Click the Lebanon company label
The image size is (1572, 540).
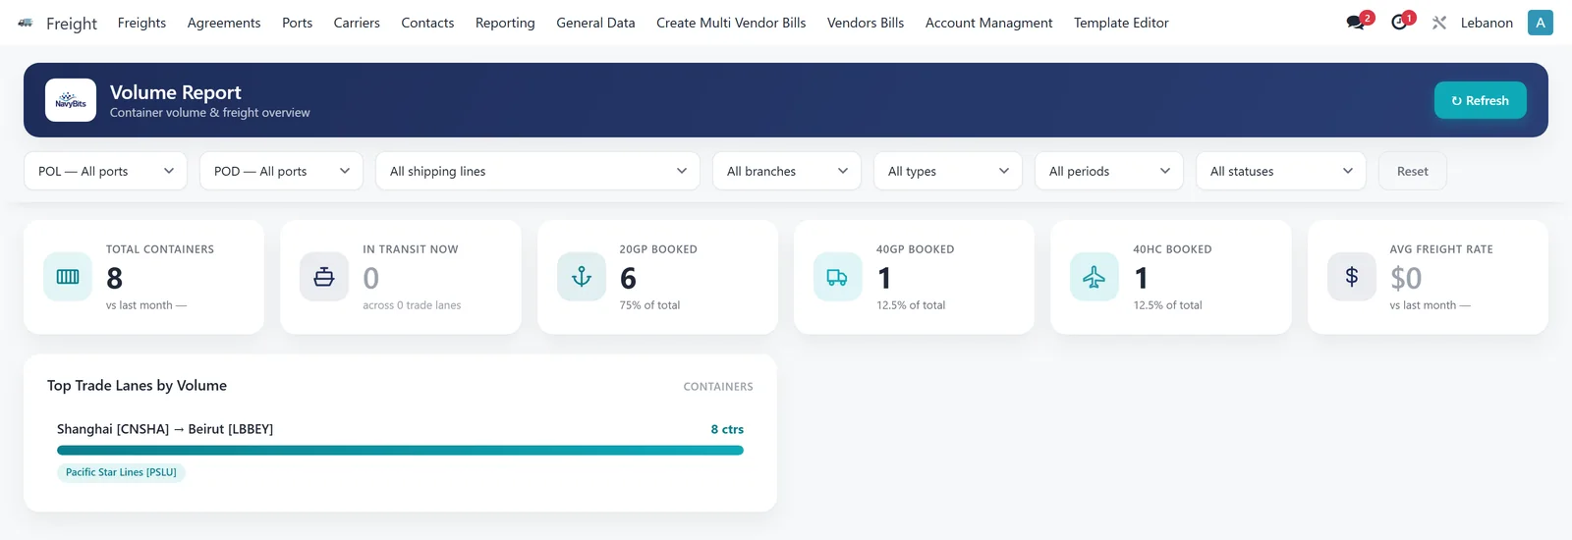coord(1487,23)
